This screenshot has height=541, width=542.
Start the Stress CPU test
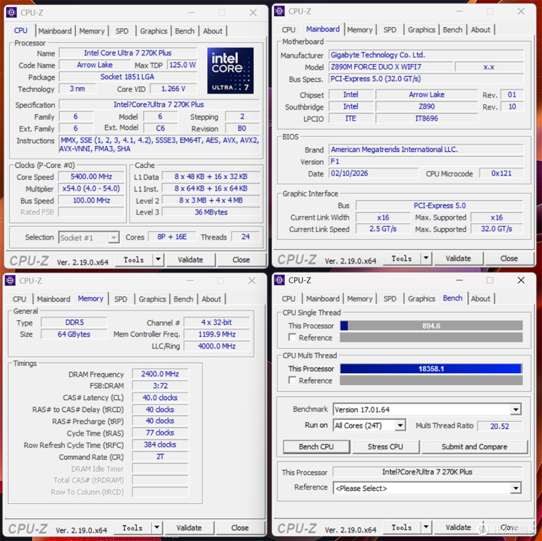point(385,446)
